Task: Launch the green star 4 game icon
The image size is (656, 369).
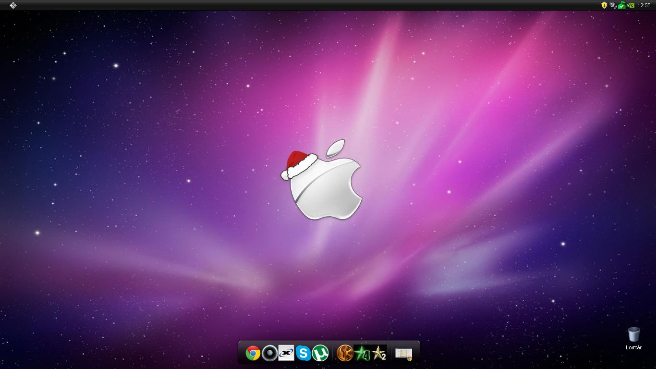Action: coord(362,353)
